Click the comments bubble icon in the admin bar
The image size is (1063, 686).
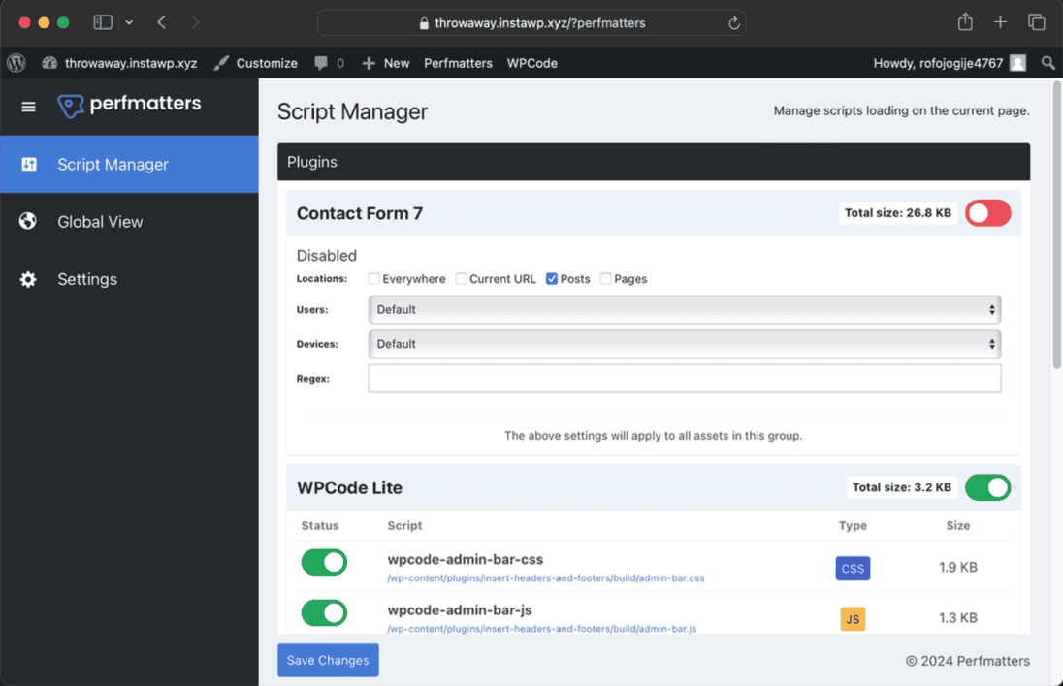(x=323, y=63)
